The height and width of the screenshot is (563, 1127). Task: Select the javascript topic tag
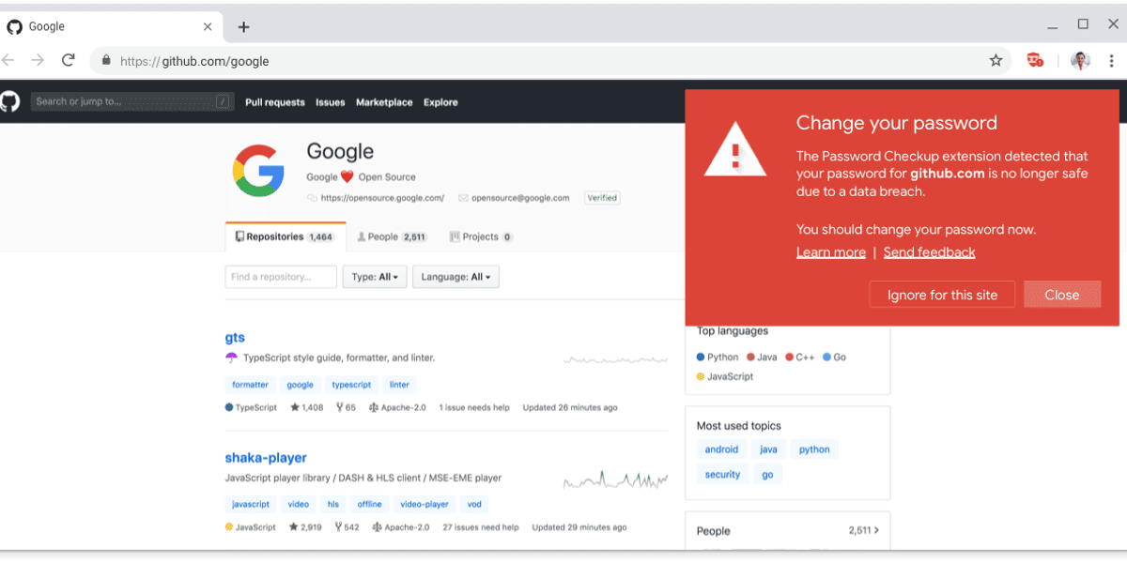tap(251, 504)
